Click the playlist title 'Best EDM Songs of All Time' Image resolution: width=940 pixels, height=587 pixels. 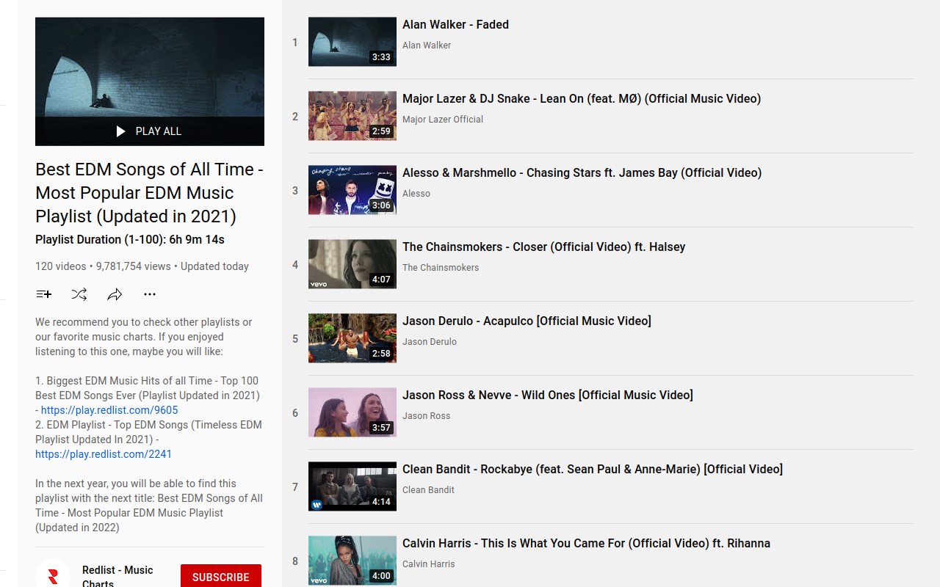149,193
